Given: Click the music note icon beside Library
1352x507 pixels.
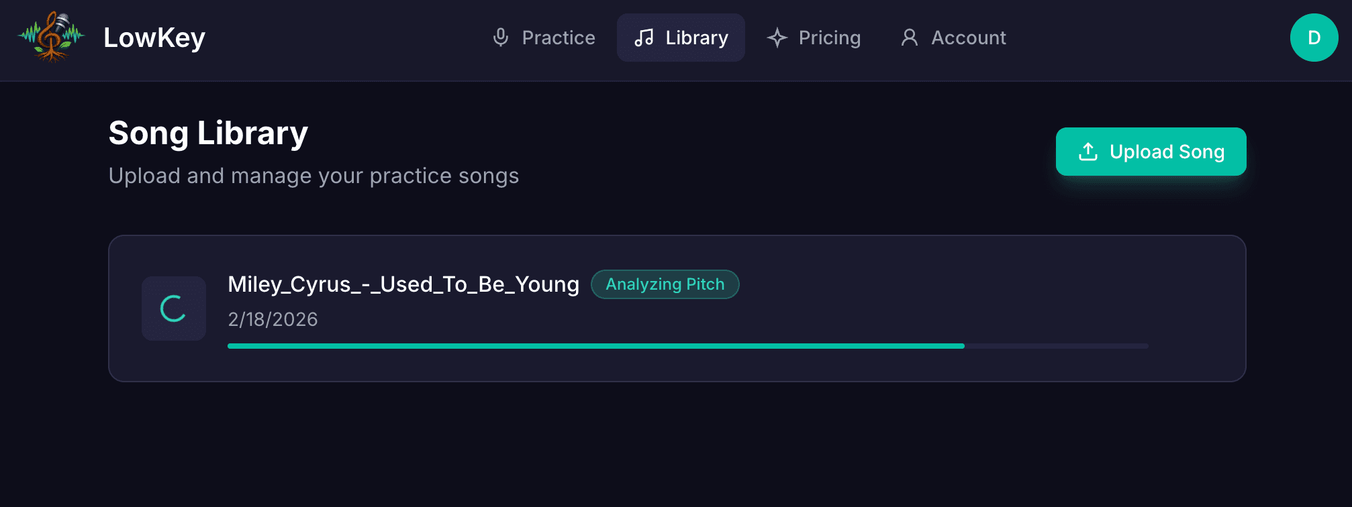Looking at the screenshot, I should (644, 38).
